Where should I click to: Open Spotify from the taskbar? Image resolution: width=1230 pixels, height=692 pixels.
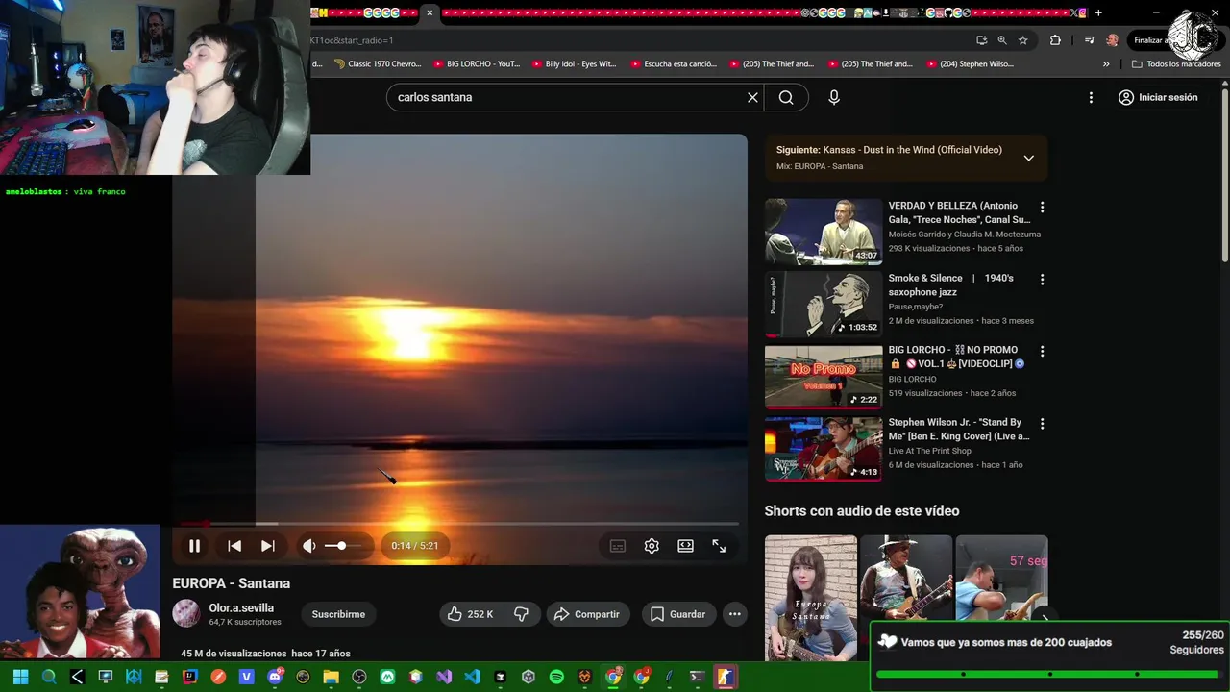coord(556,677)
